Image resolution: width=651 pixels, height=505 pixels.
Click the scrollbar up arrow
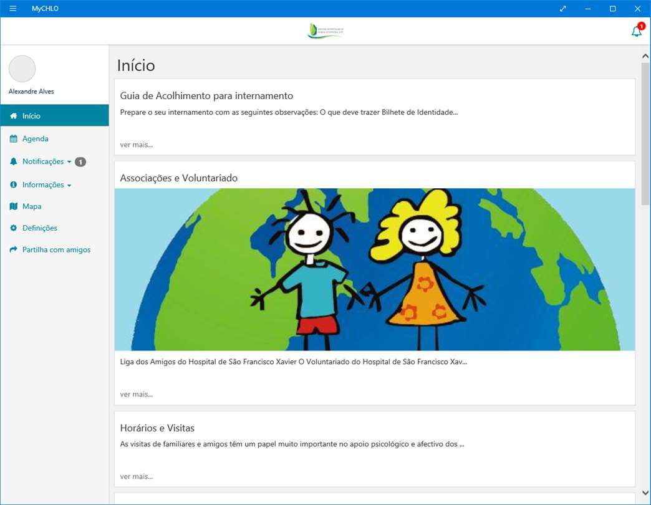[645, 56]
